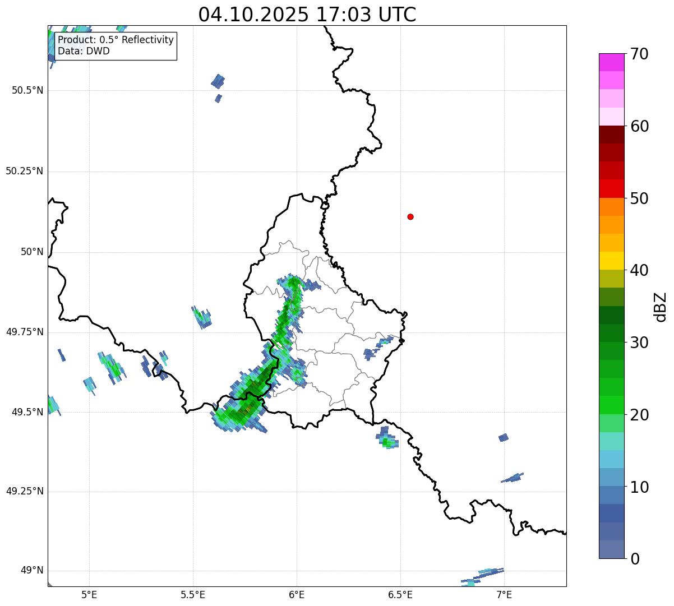Click the 10 tick on colorbar

pos(639,487)
